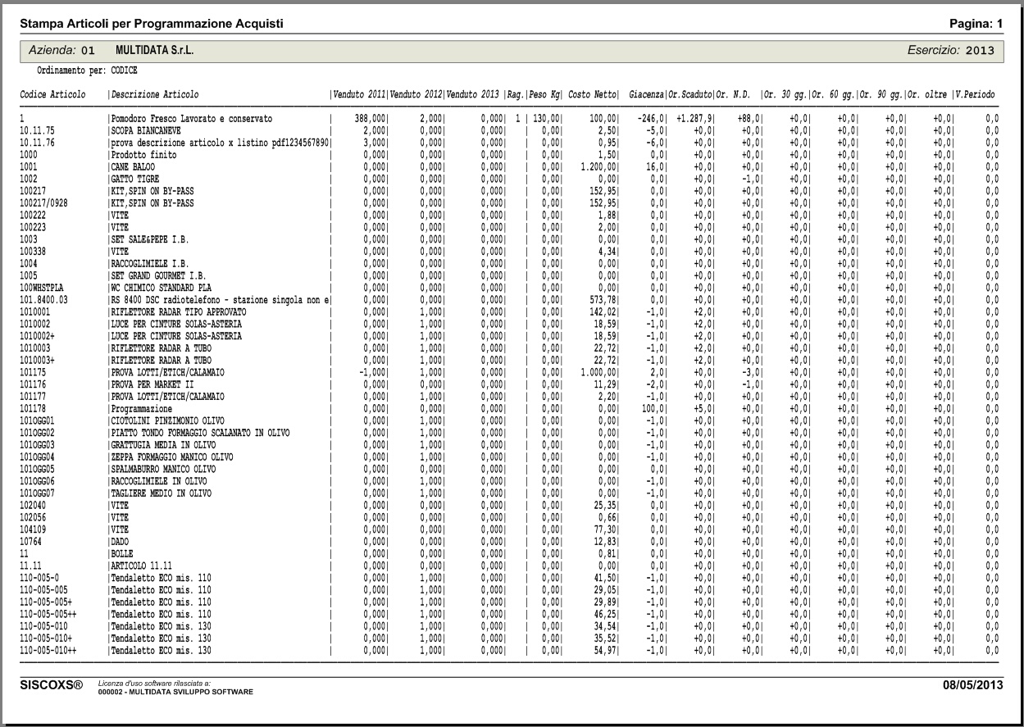Select article code '101.8400.03'

tap(44, 301)
